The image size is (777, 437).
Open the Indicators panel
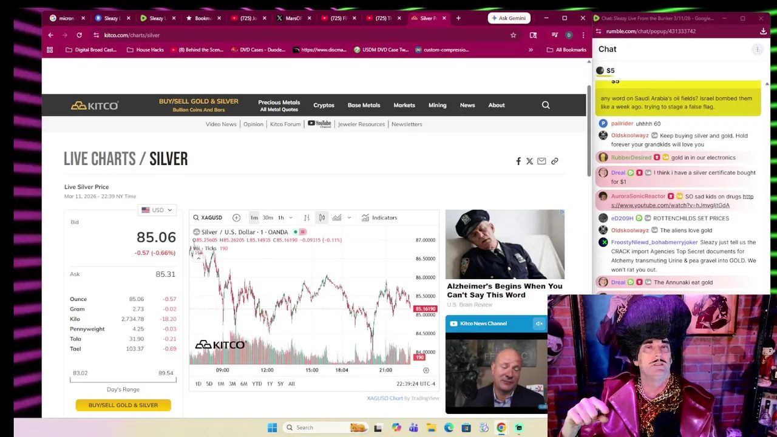pyautogui.click(x=379, y=217)
